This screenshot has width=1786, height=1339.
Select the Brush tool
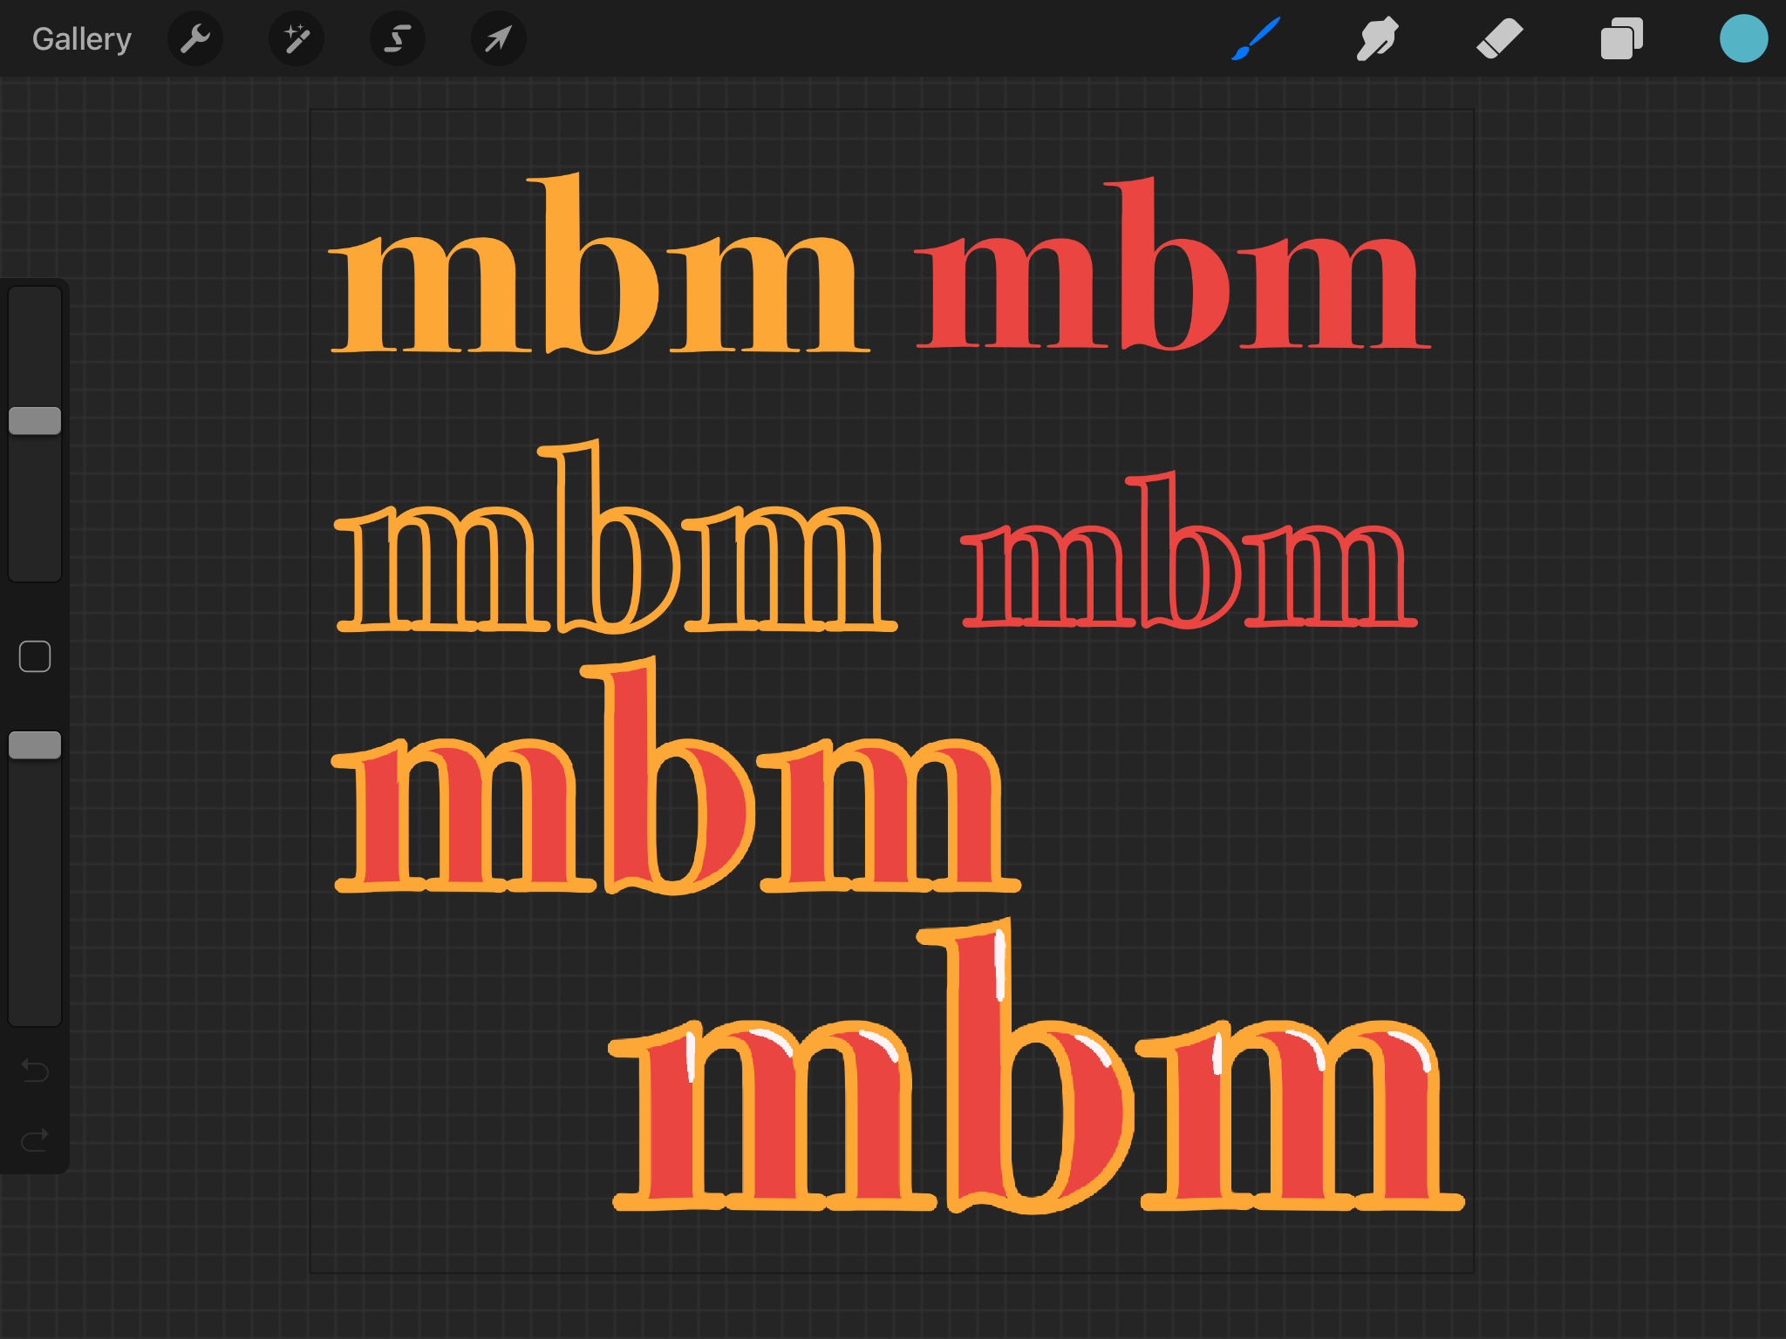pos(1256,39)
